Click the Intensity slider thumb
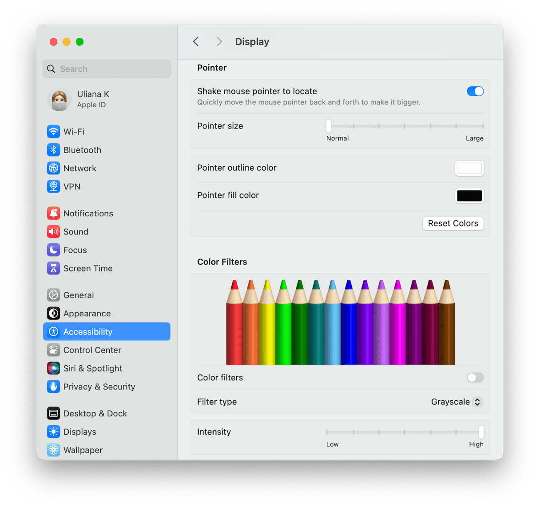Image resolution: width=540 pixels, height=508 pixels. pos(481,432)
